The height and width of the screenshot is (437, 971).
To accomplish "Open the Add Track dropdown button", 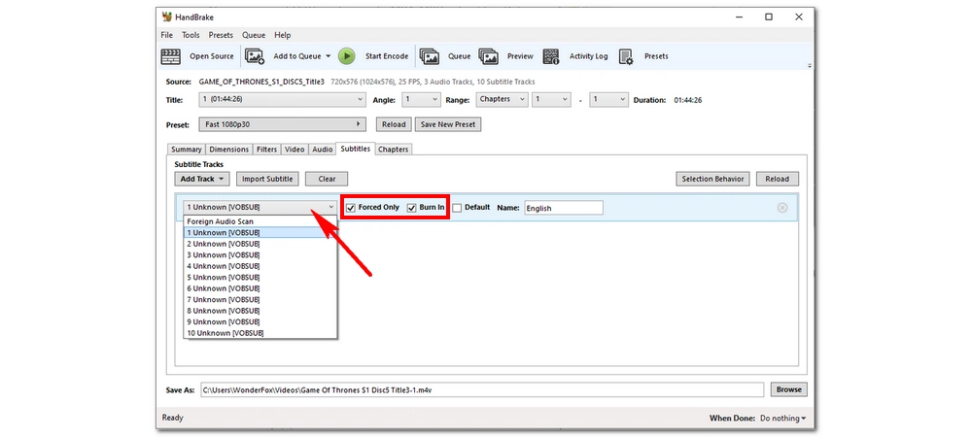I will (202, 179).
